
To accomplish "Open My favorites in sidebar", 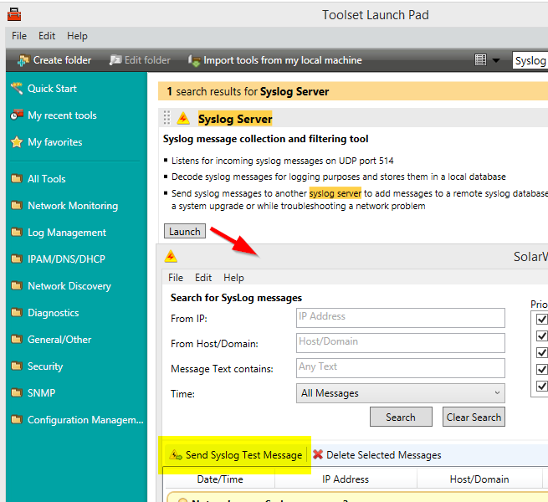I will coord(55,142).
